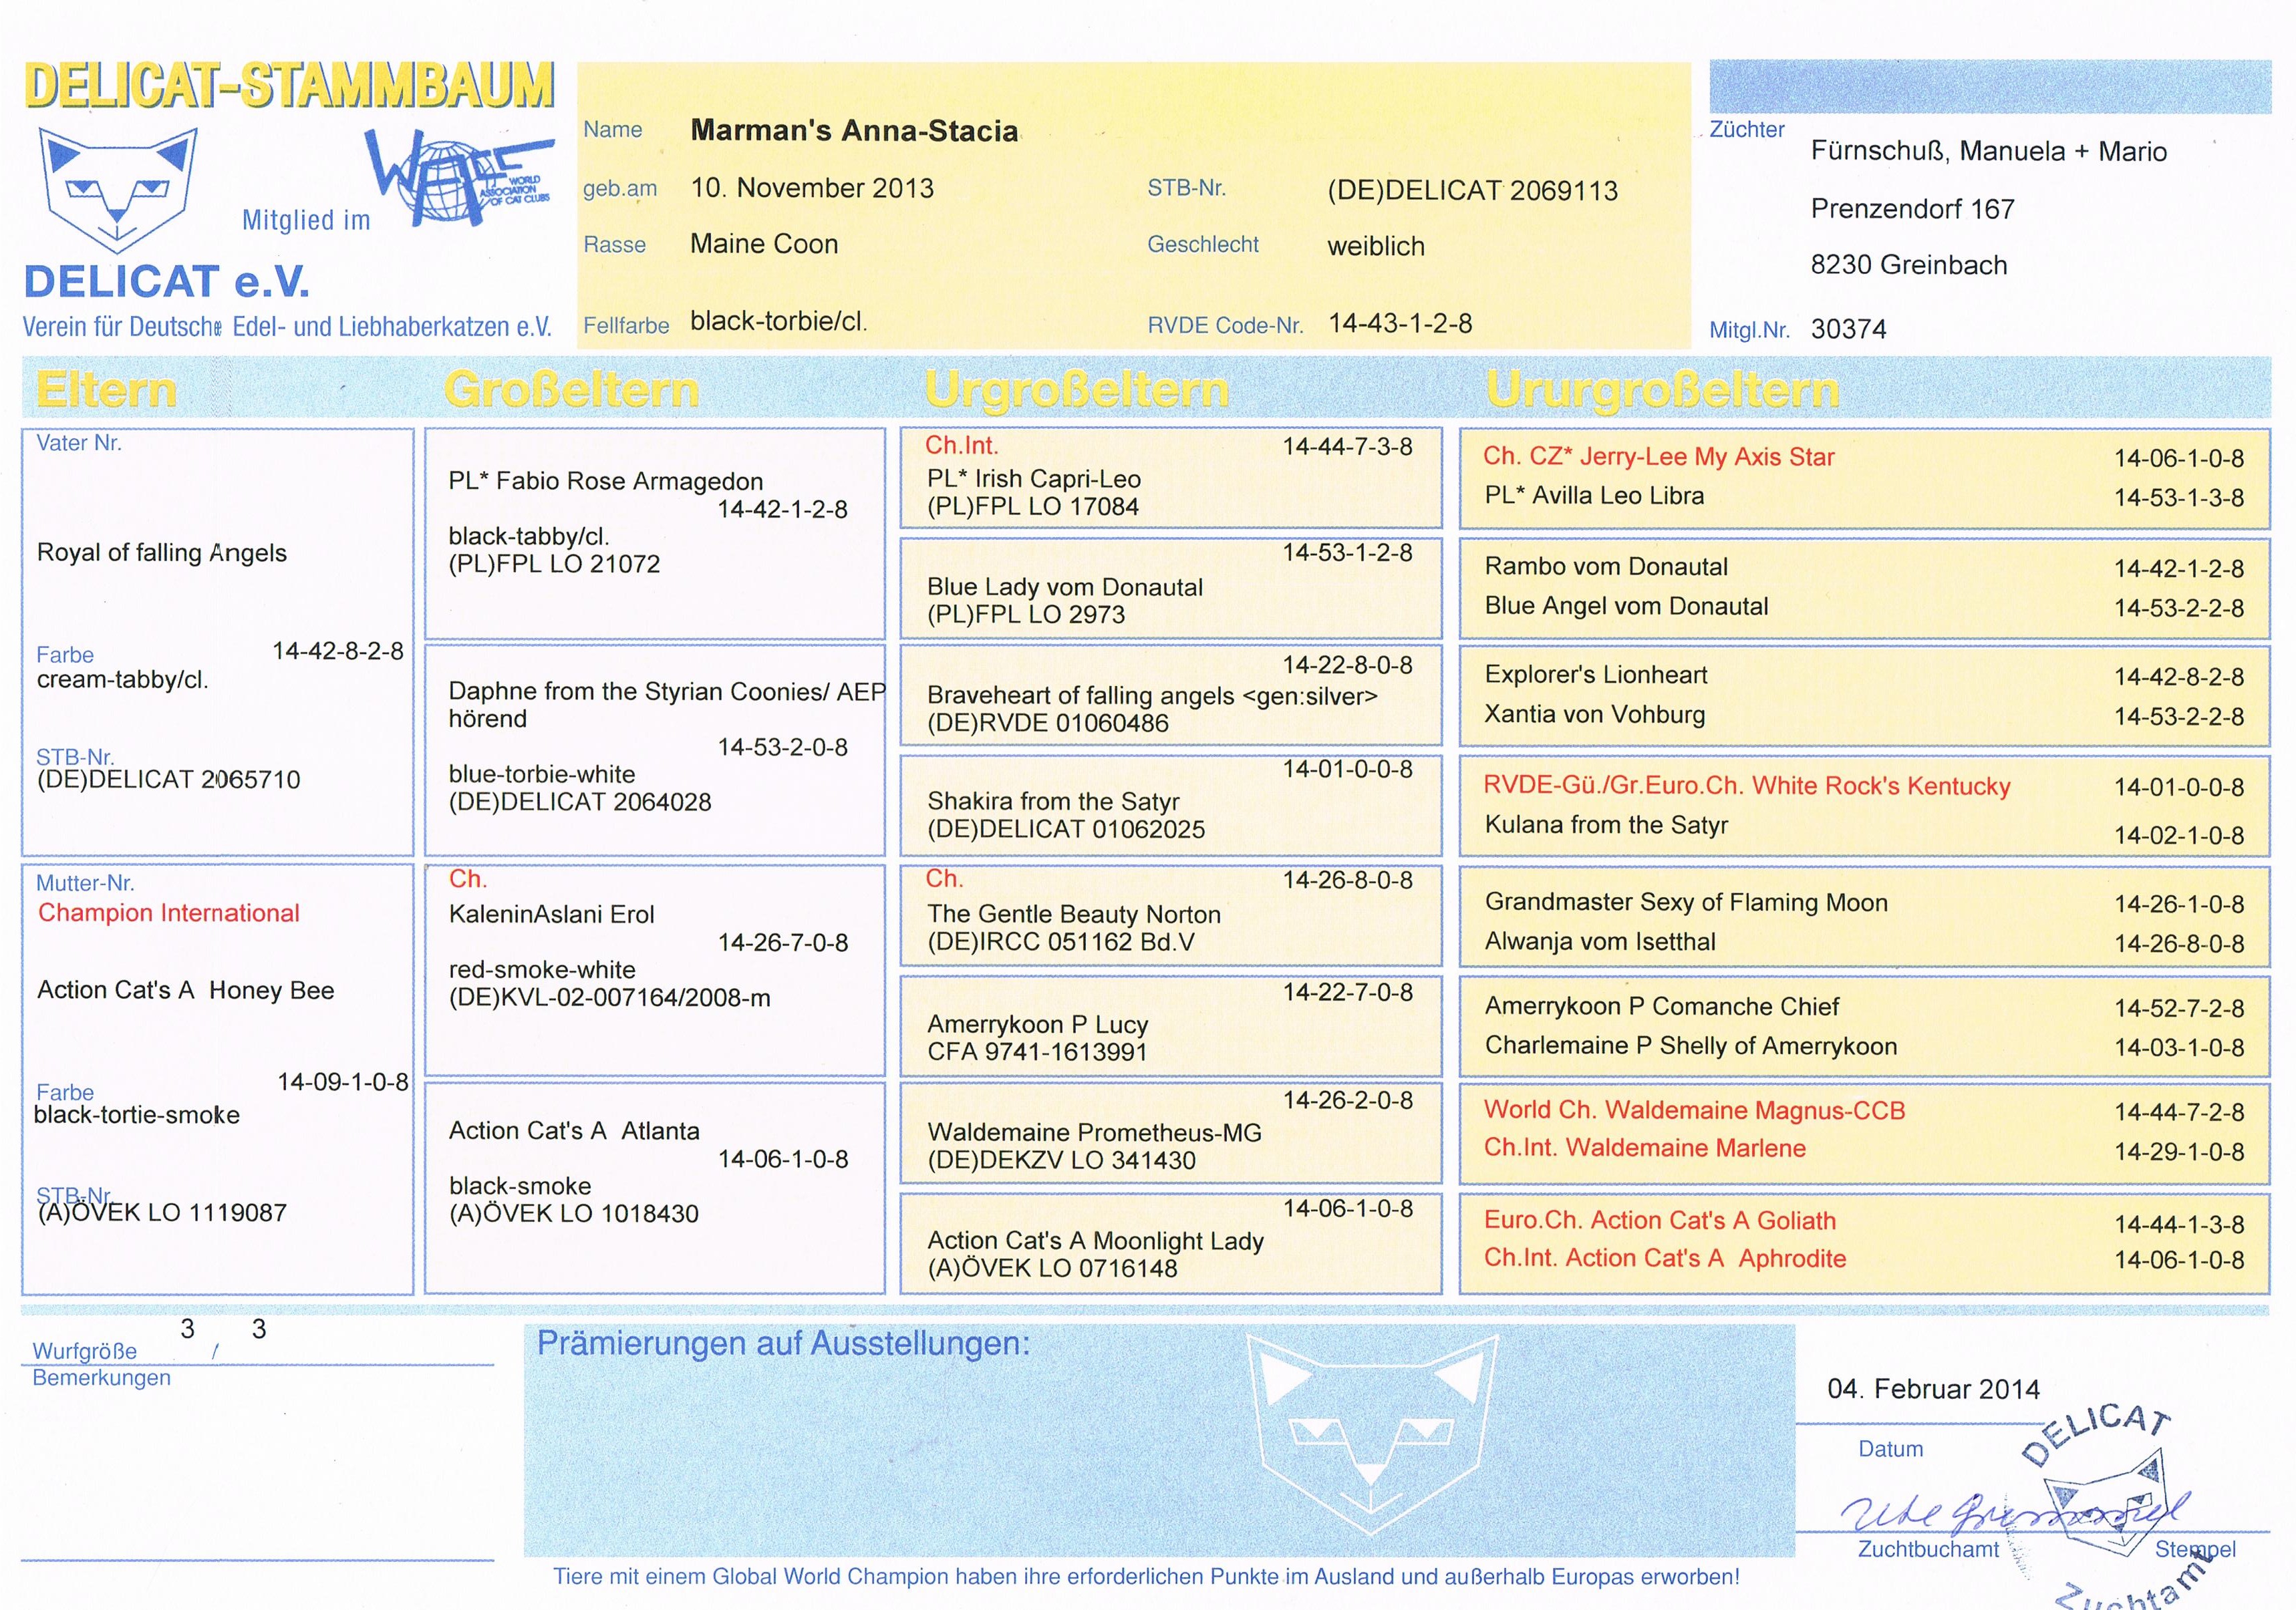2296x1610 pixels.
Task: Select Amerrykoon P Comanche Chief
Action: coord(1662,1006)
